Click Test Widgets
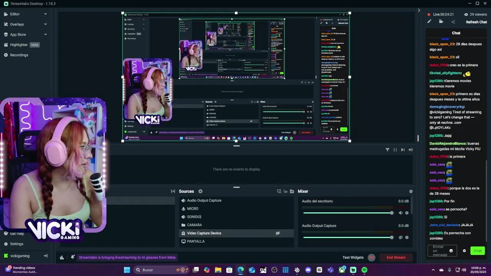Screen dimensions: 491x276 click(x=353, y=258)
